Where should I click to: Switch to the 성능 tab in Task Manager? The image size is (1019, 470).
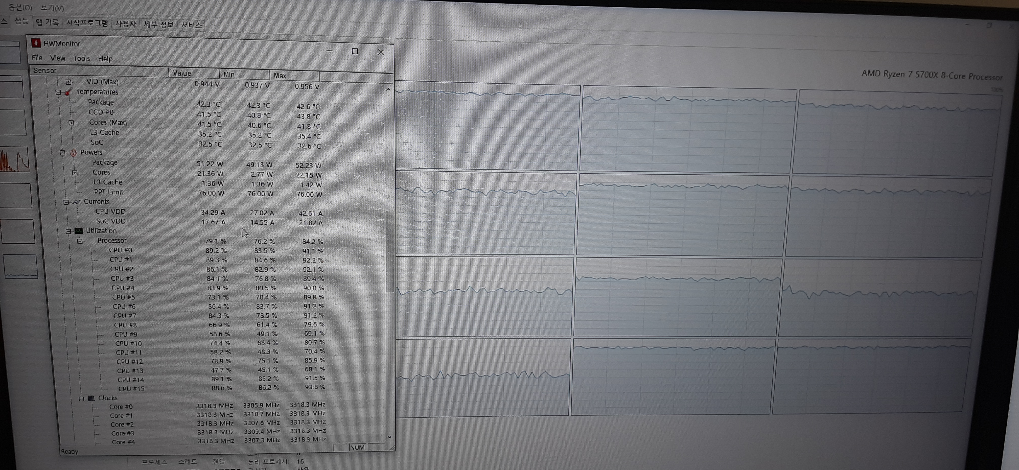tap(21, 21)
